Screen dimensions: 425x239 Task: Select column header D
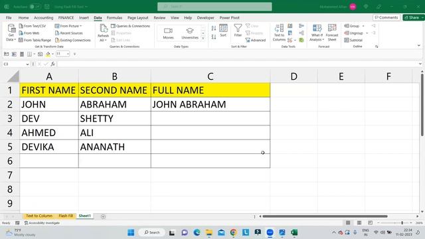click(x=294, y=76)
